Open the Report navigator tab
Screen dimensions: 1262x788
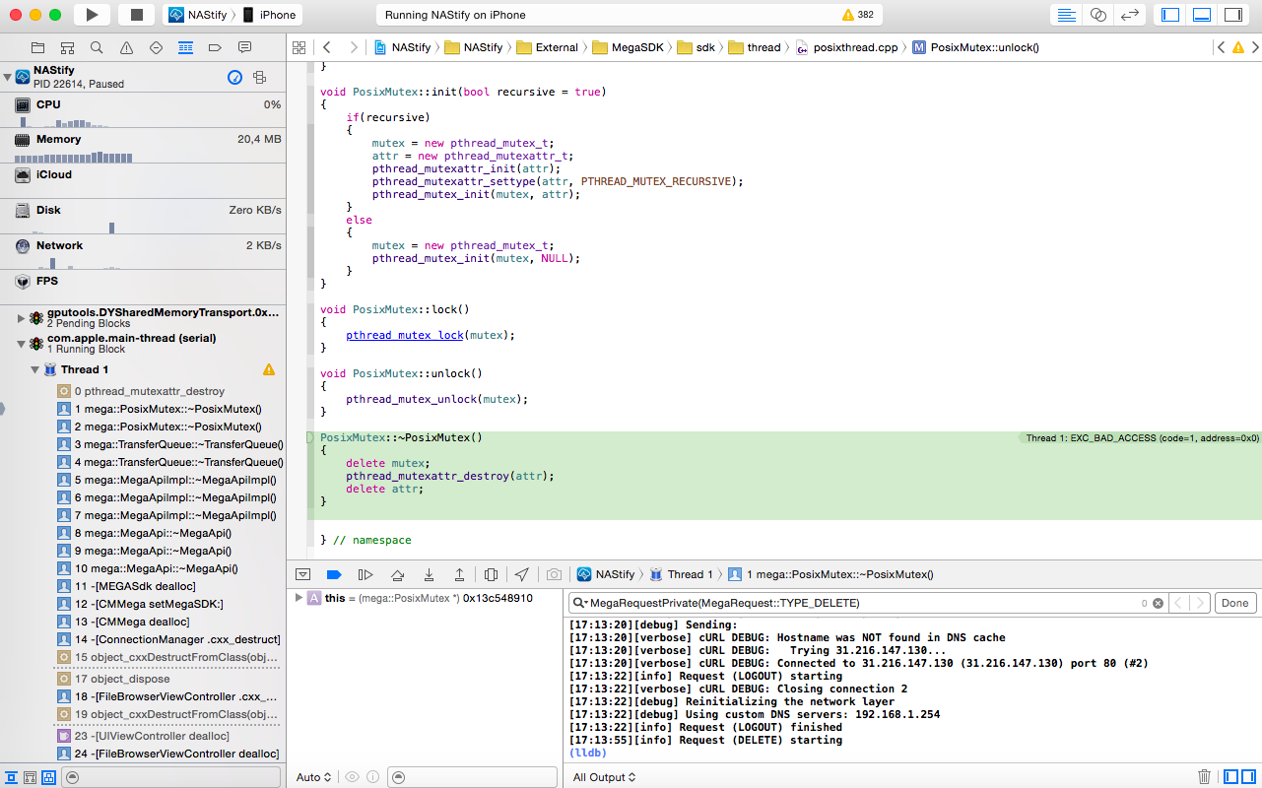click(244, 47)
